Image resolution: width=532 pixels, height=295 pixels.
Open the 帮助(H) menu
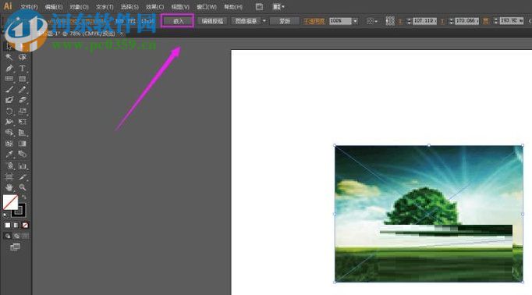tap(233, 7)
